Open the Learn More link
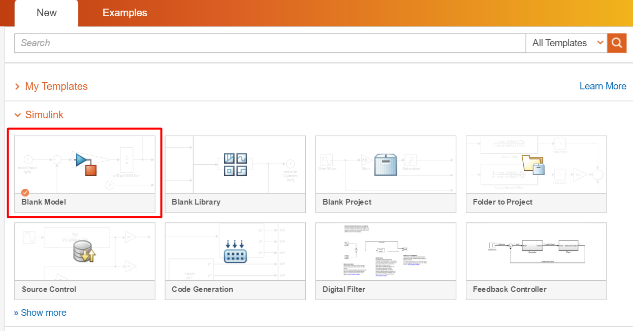The width and height of the screenshot is (633, 331). coord(603,86)
